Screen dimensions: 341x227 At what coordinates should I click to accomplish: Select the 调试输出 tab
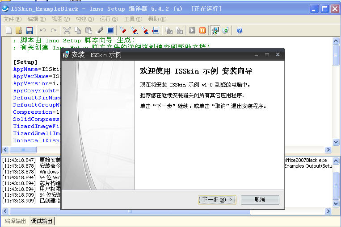(x=42, y=221)
